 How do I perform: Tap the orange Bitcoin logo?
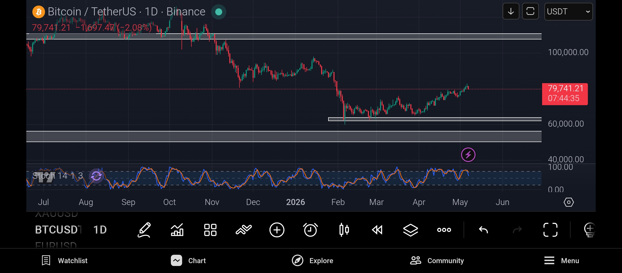pyautogui.click(x=39, y=12)
